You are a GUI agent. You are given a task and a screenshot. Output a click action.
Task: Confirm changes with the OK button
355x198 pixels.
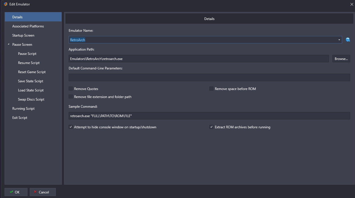coord(16,192)
